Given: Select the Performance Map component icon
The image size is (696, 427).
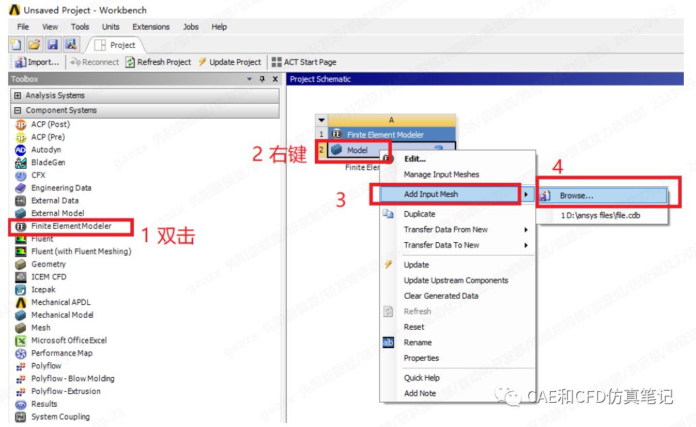Looking at the screenshot, I should pos(20,353).
